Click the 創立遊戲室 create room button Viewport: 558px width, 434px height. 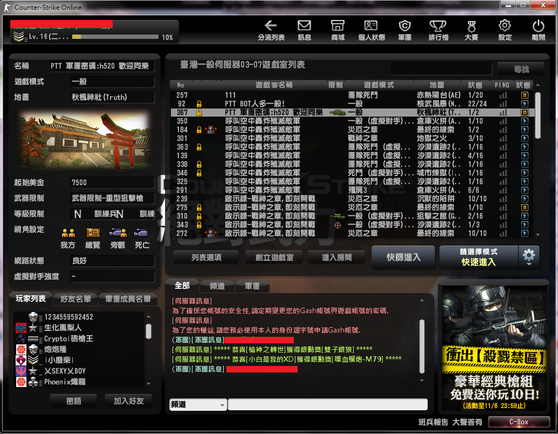point(274,257)
